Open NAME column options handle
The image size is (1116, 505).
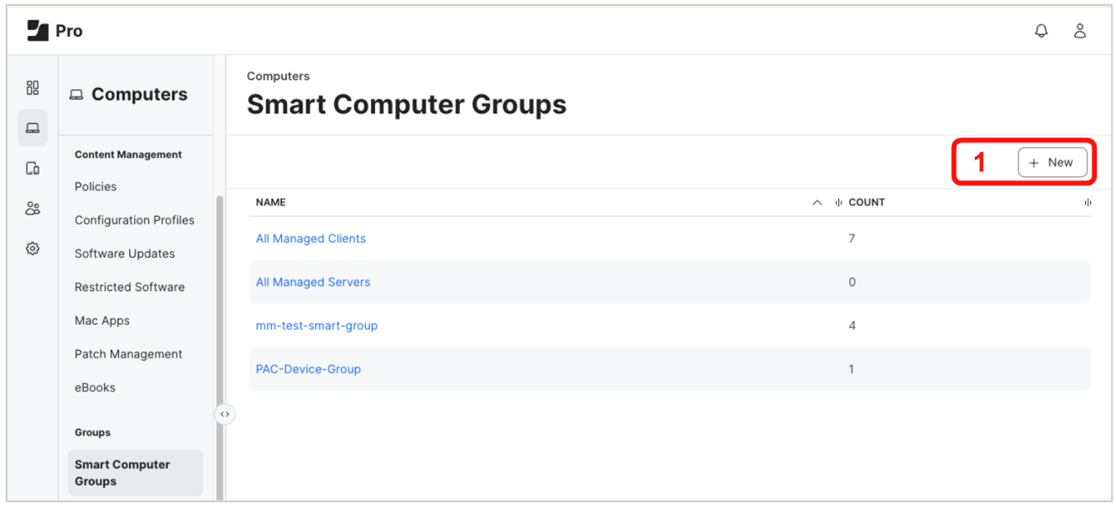[838, 202]
